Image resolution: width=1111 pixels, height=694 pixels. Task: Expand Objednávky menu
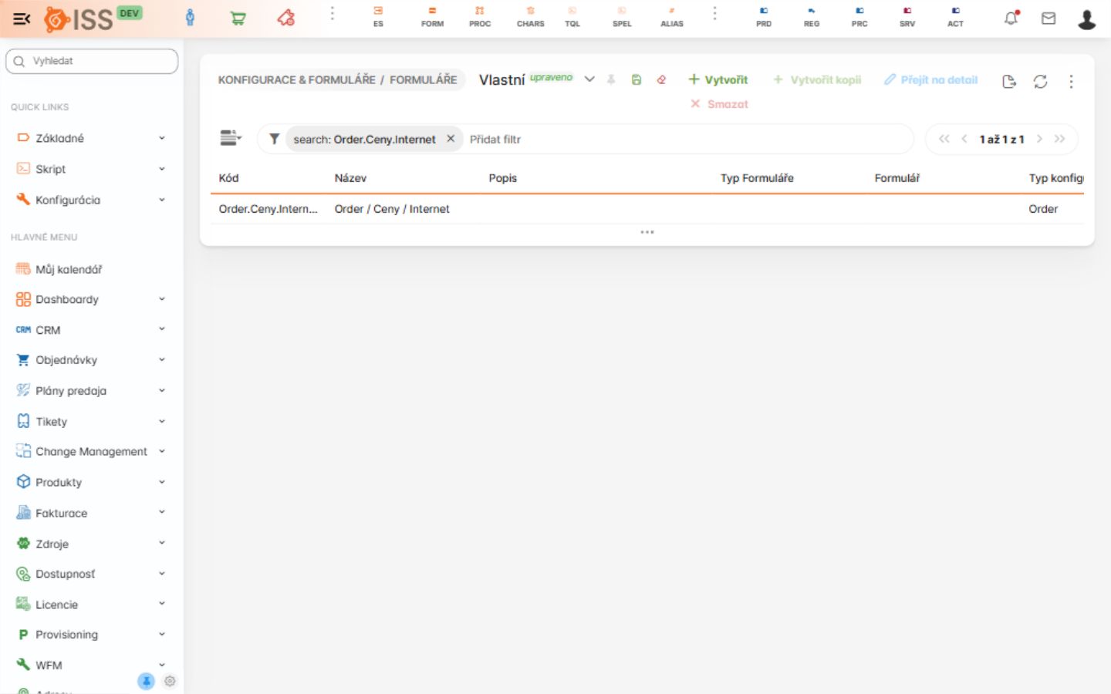pos(91,360)
